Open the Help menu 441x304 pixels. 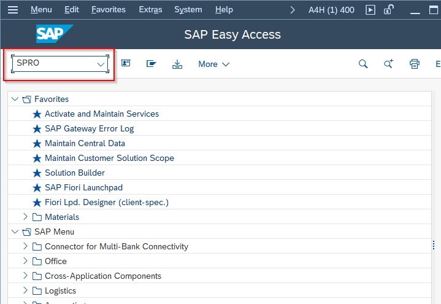224,10
